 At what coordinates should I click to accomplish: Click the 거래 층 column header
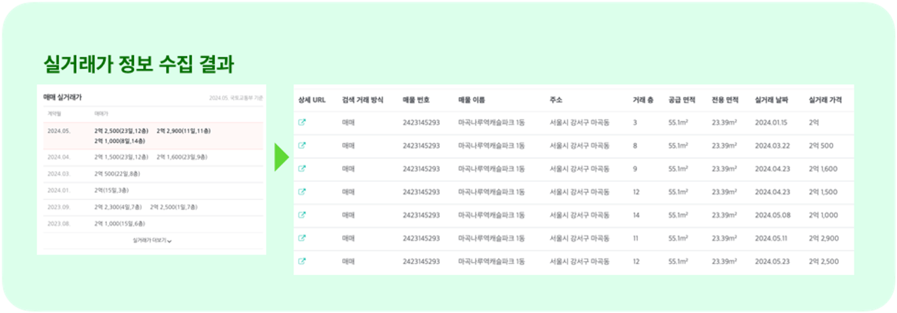coord(643,100)
